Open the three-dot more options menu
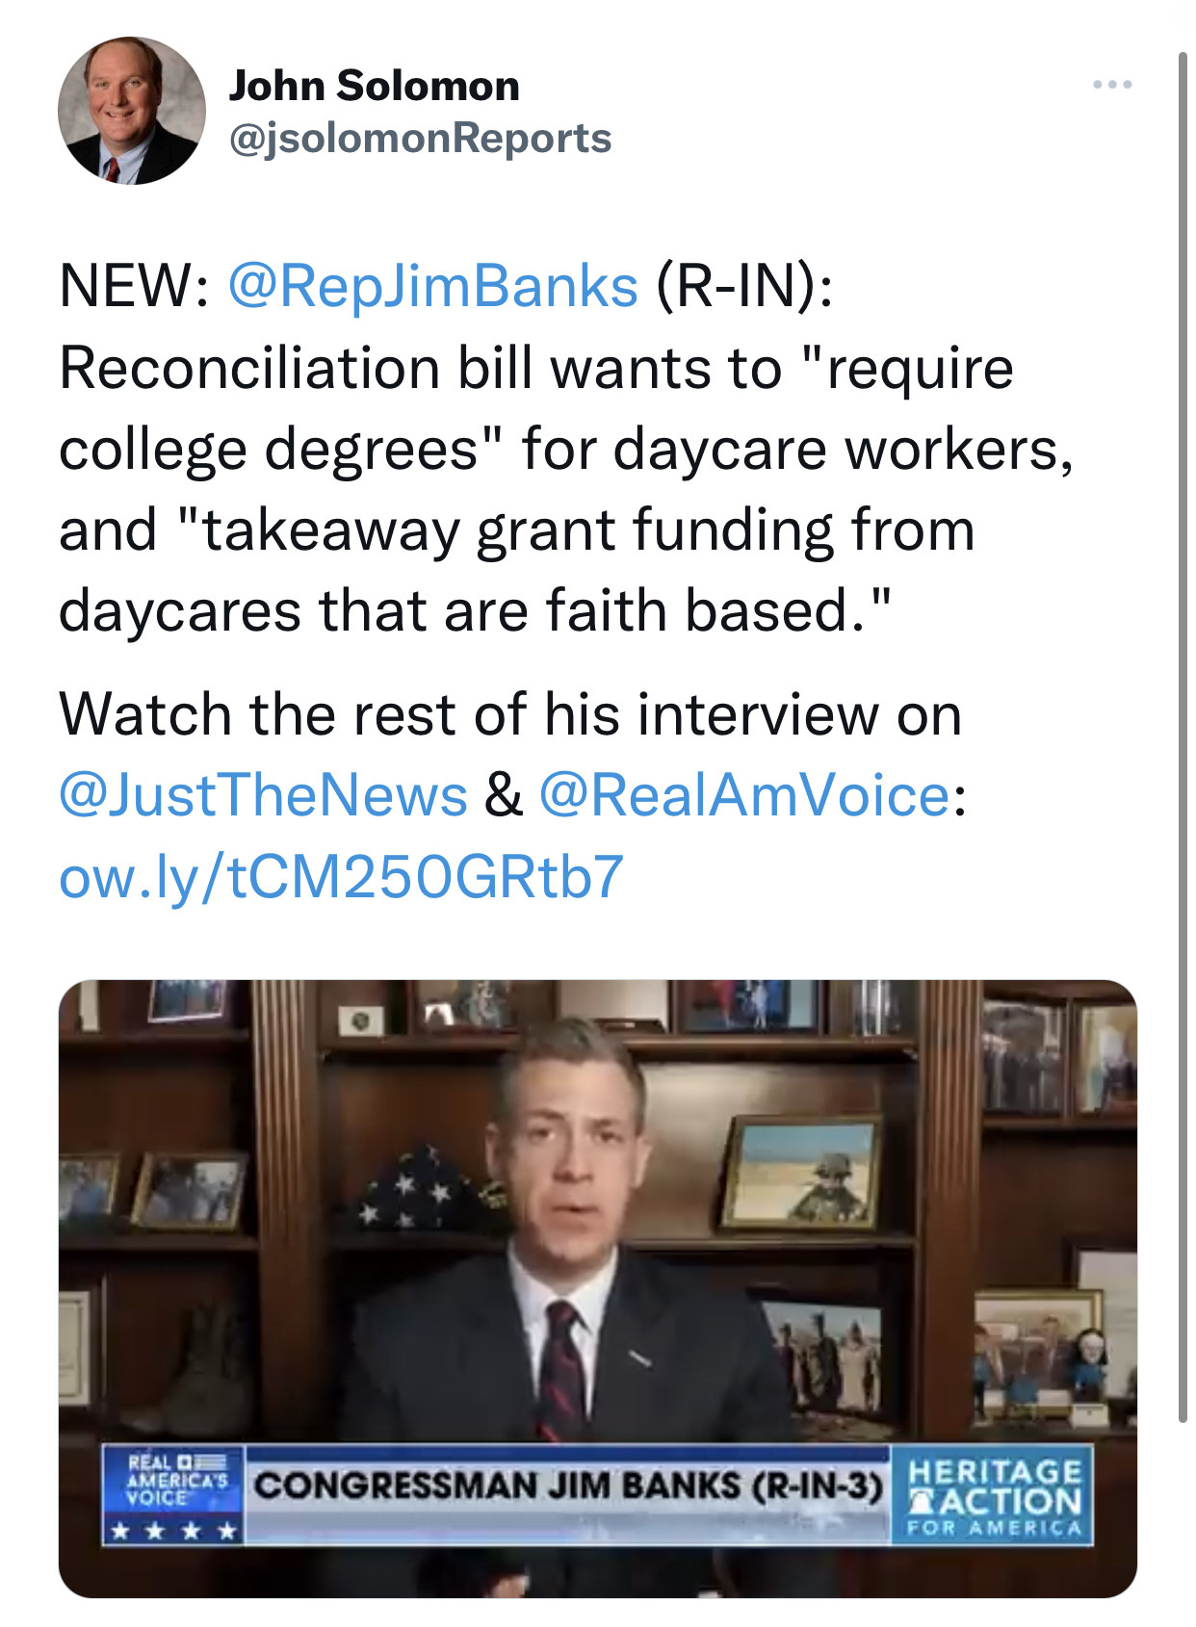The height and width of the screenshot is (1627, 1196). pos(1112,85)
